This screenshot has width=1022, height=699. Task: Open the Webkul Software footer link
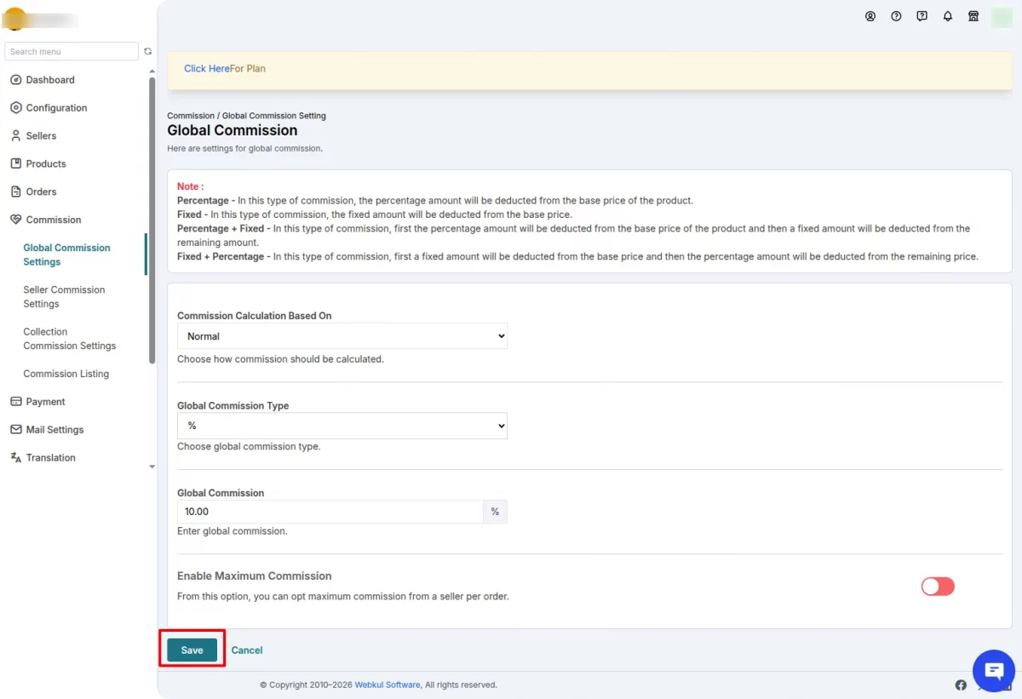point(388,685)
